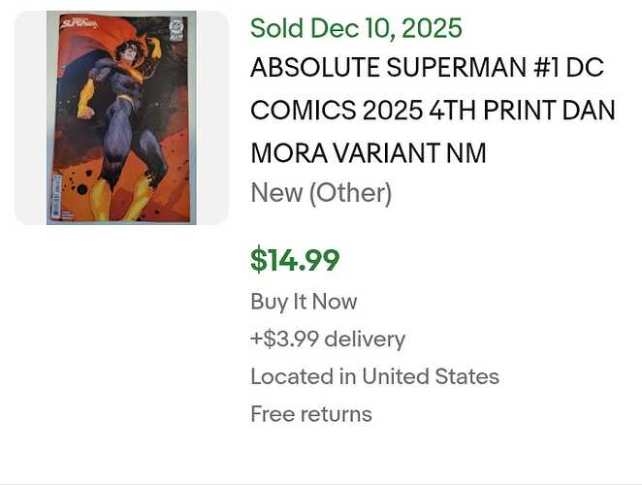The height and width of the screenshot is (485, 642).
Task: Click the '+$3.99 delivery' text
Action: [328, 339]
